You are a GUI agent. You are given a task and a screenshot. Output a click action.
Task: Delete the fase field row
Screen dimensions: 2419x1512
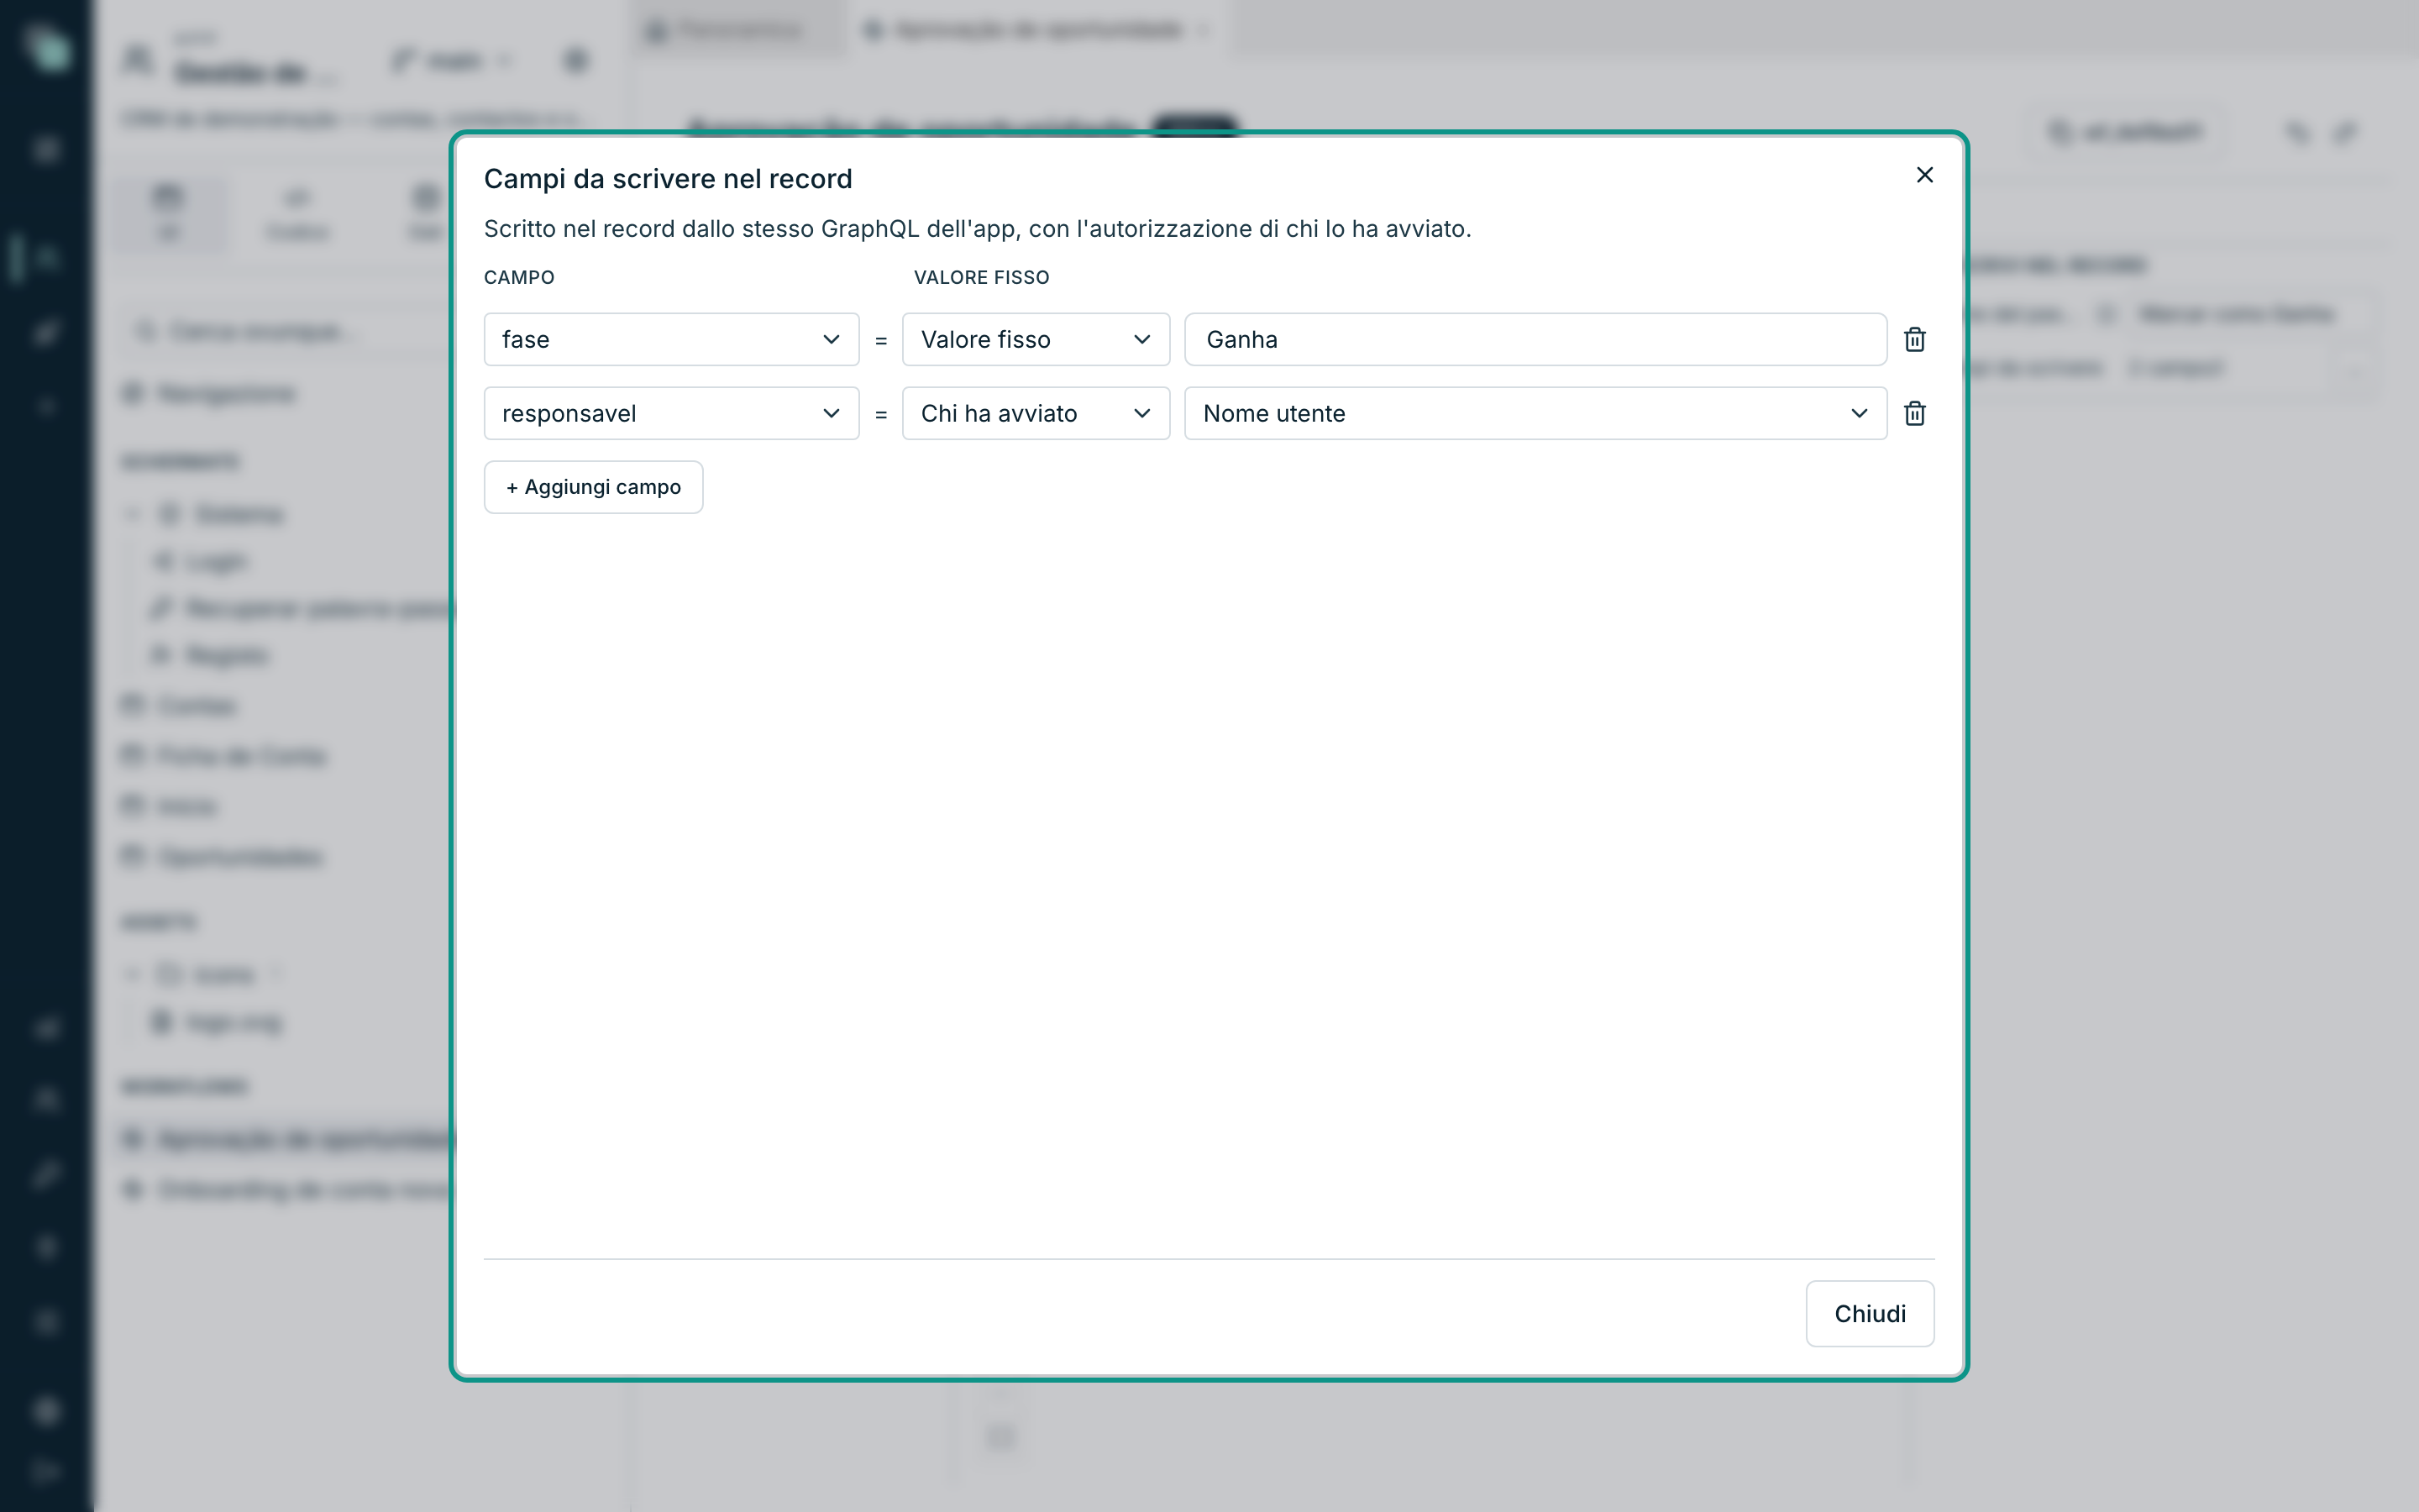tap(1914, 339)
